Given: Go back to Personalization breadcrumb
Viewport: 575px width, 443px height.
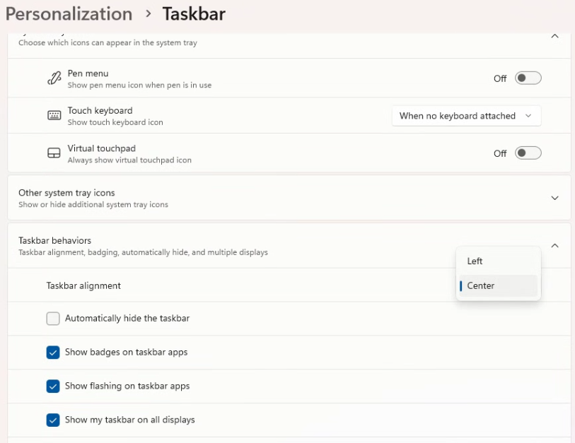Looking at the screenshot, I should click(69, 14).
